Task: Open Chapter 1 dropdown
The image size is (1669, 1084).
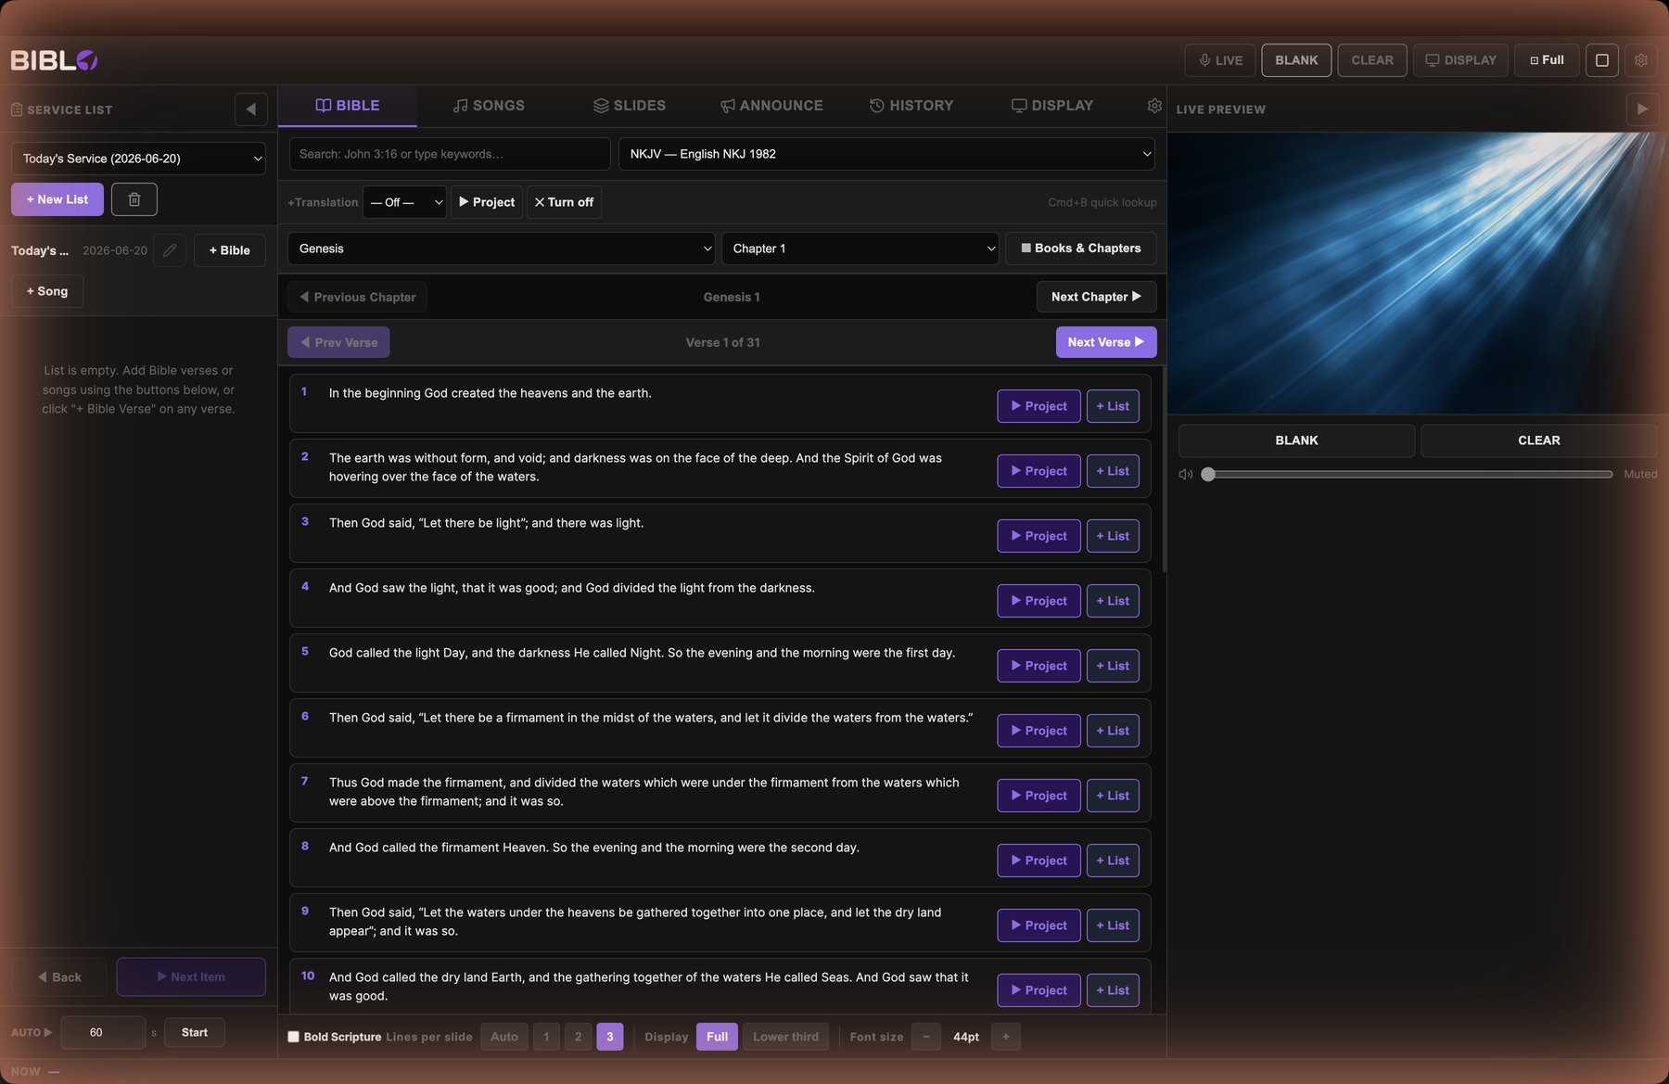Action: tap(860, 249)
